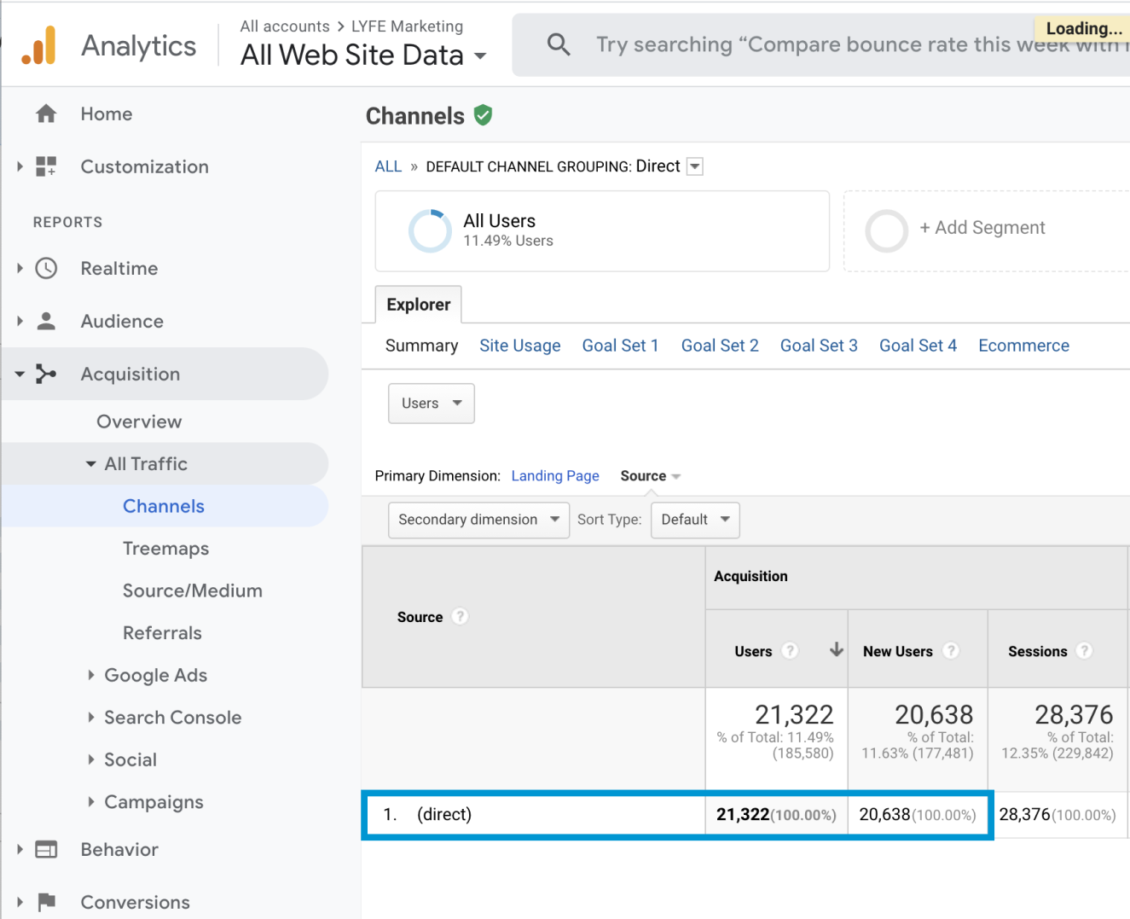Screen dimensions: 1130x919
Task: Click the Conversions flag icon
Action: tap(46, 902)
